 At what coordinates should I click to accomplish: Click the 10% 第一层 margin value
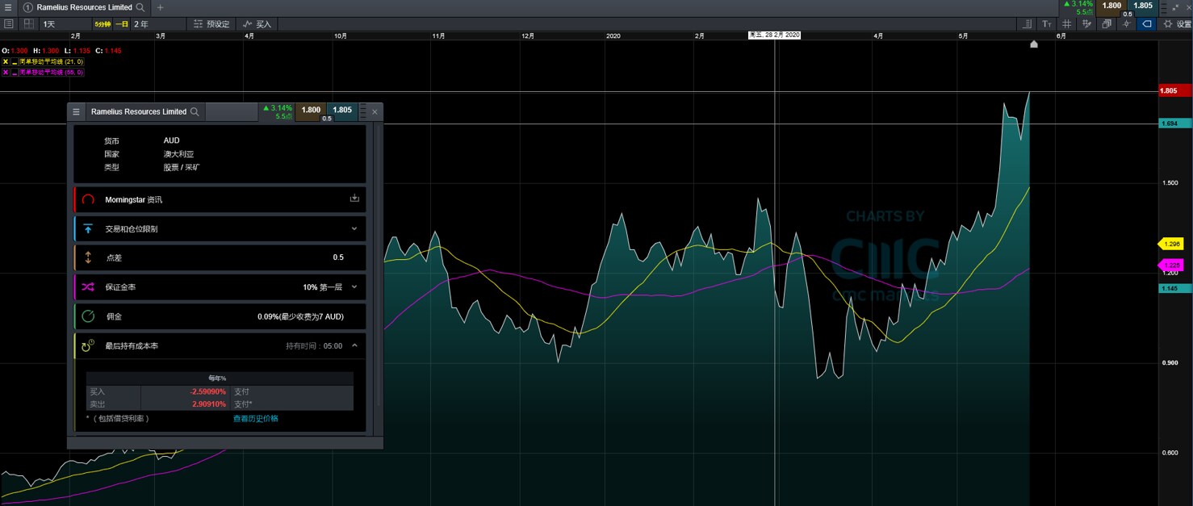pyautogui.click(x=323, y=286)
